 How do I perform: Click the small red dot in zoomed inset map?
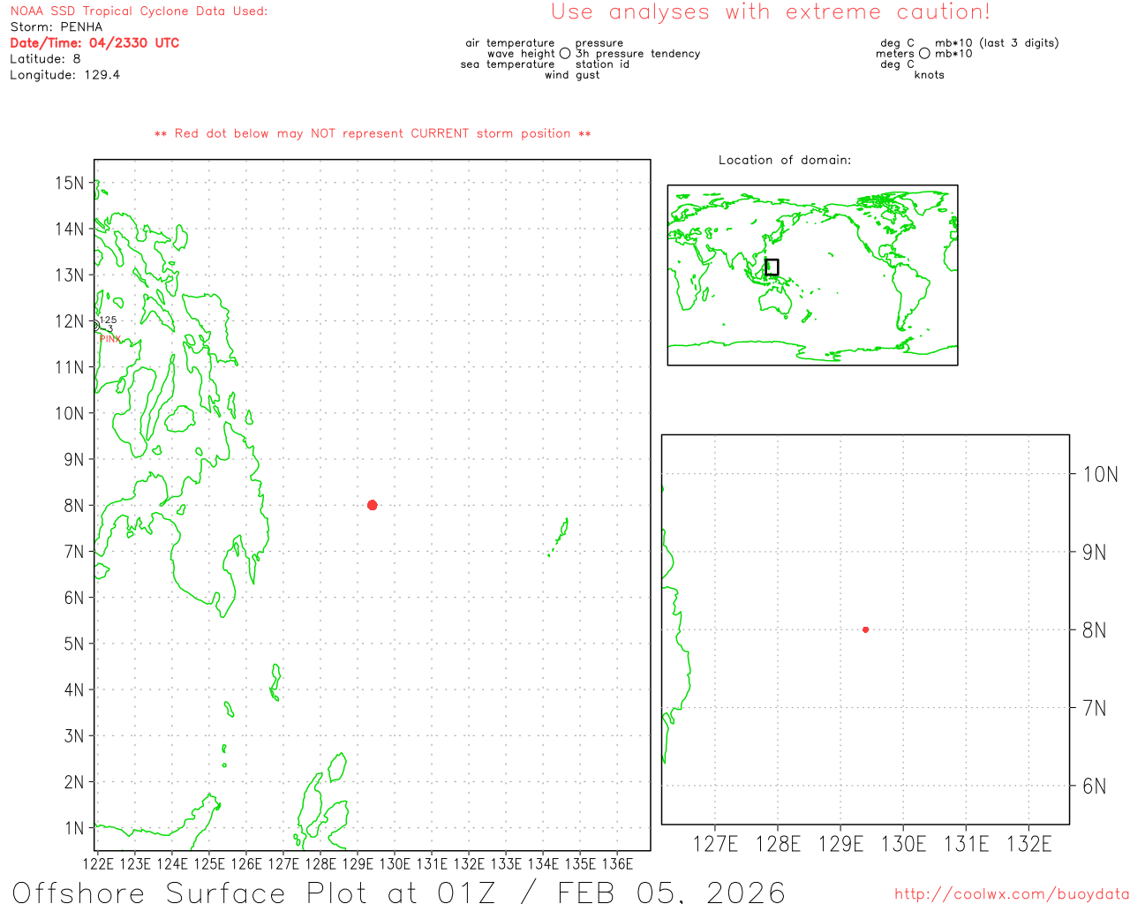pyautogui.click(x=865, y=629)
